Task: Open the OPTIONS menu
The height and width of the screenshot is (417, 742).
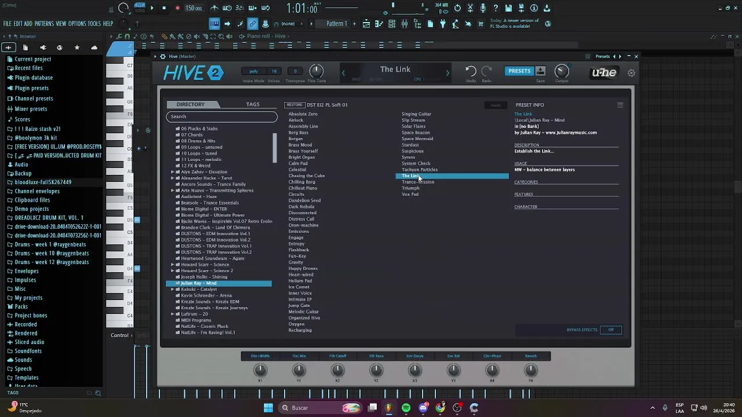Action: [x=77, y=24]
